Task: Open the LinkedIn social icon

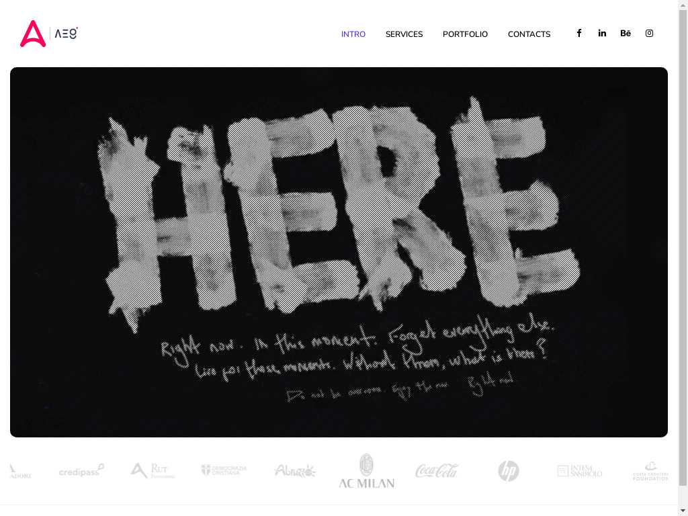Action: click(x=602, y=34)
